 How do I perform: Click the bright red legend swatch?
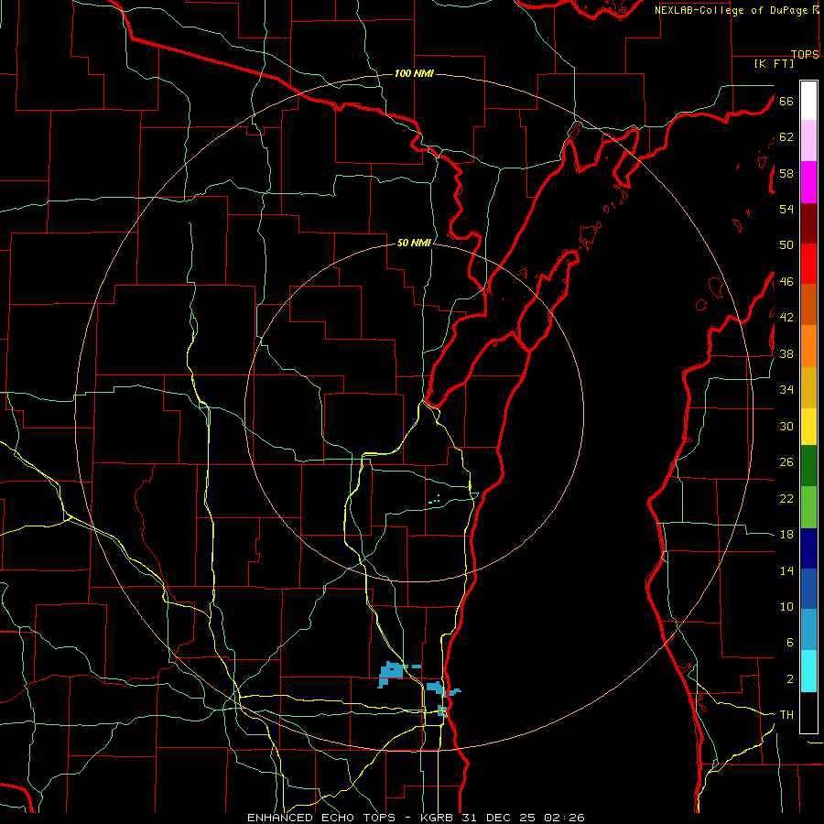pos(808,264)
